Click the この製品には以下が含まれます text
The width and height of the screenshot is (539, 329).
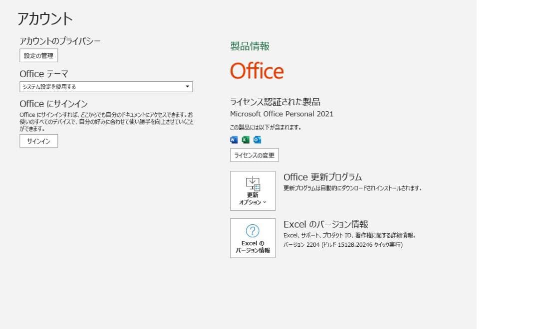coord(266,128)
